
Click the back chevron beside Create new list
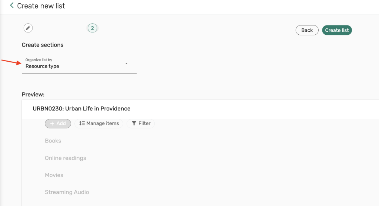pyautogui.click(x=12, y=6)
